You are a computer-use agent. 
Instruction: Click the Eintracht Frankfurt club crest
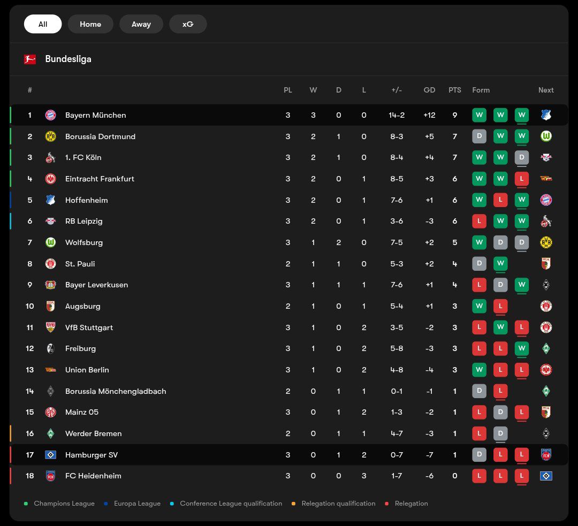click(x=50, y=179)
